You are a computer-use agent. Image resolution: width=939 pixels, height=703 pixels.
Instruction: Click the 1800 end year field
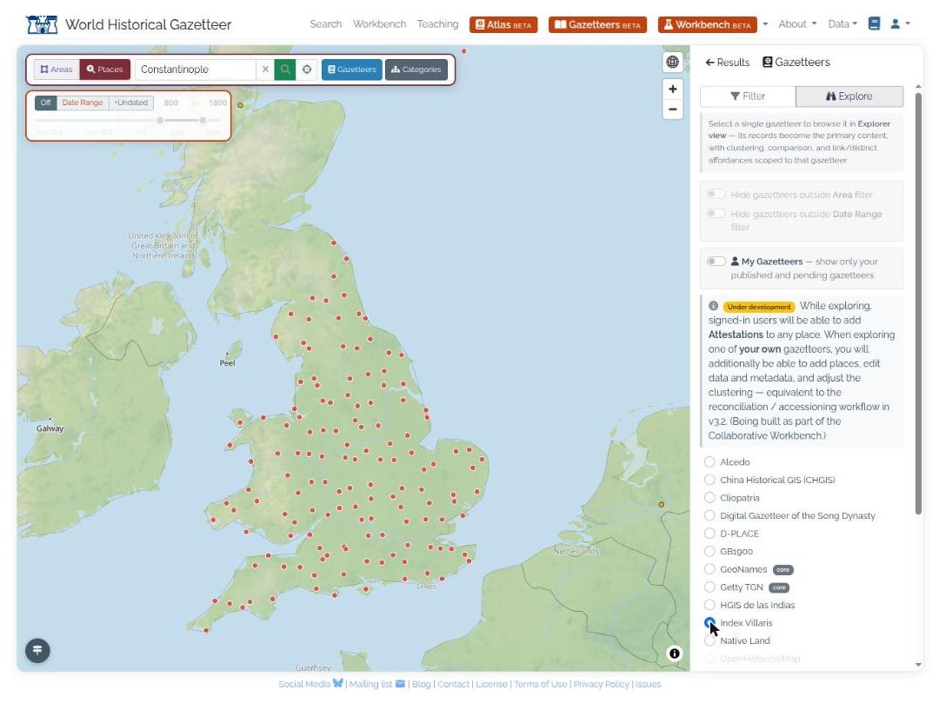point(216,103)
